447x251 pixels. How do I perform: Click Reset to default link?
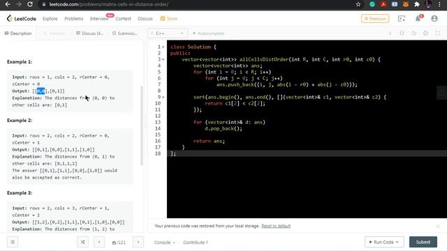point(276,226)
